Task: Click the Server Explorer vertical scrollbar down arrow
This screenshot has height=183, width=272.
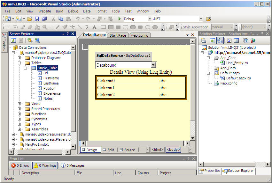Action: click(x=73, y=147)
